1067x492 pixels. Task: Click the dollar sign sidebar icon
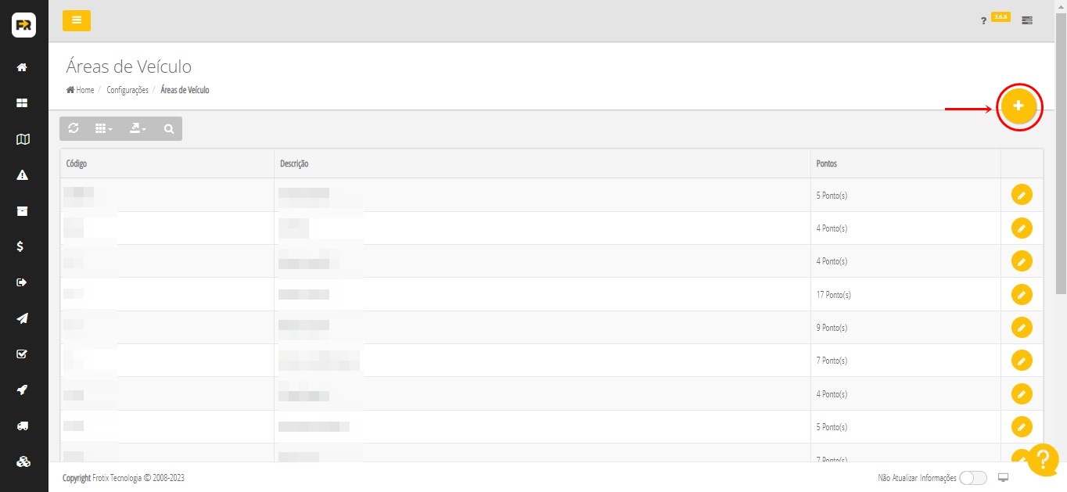(x=23, y=246)
